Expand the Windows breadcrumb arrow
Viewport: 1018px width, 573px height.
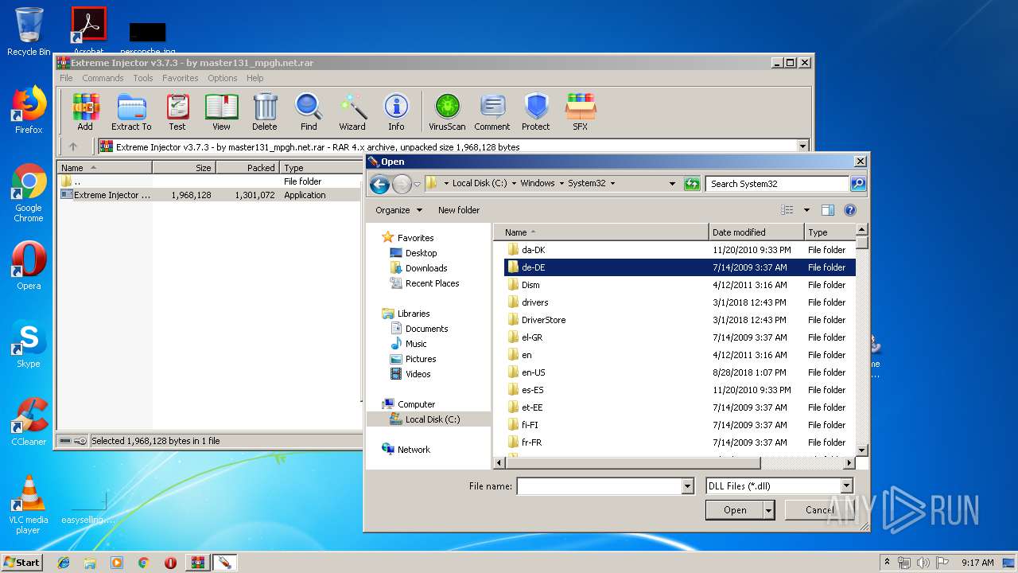561,183
